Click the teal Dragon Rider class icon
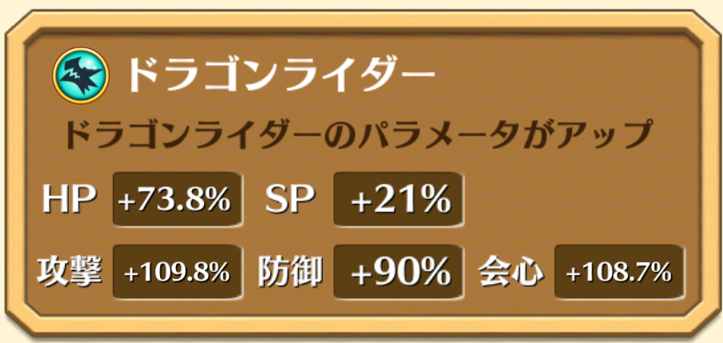This screenshot has height=343, width=723. 81,75
